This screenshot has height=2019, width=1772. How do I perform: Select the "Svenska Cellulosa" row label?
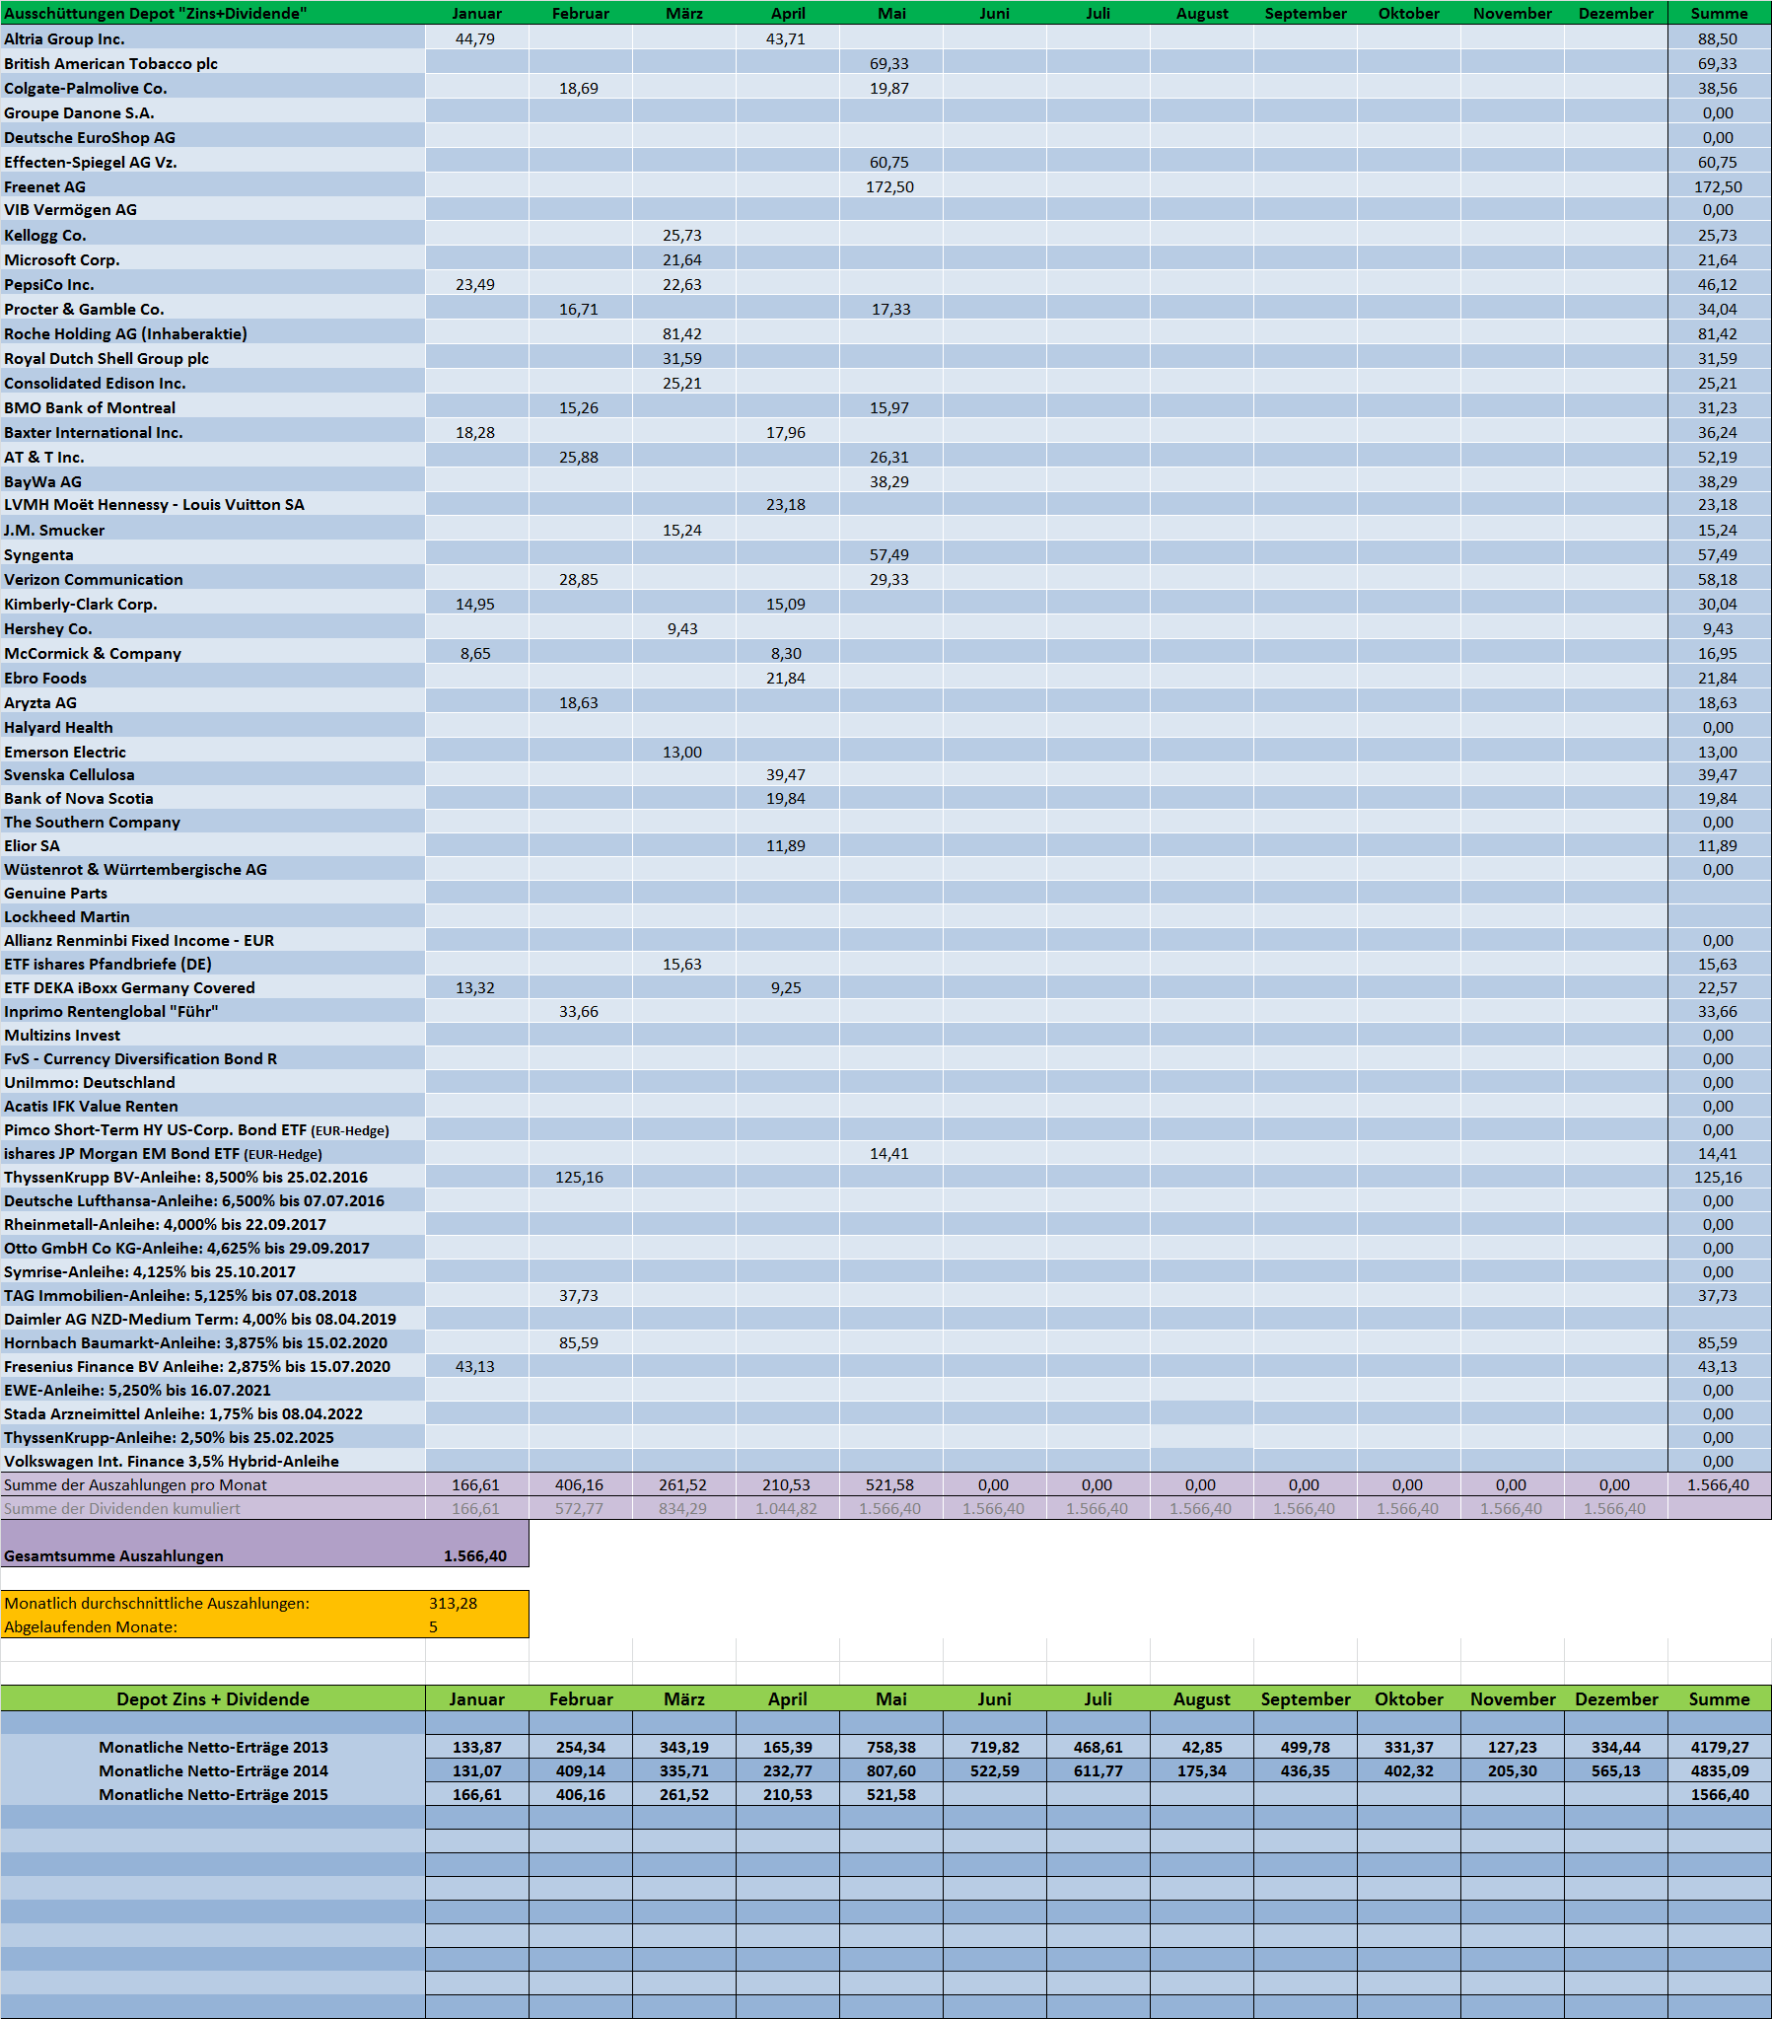(69, 776)
